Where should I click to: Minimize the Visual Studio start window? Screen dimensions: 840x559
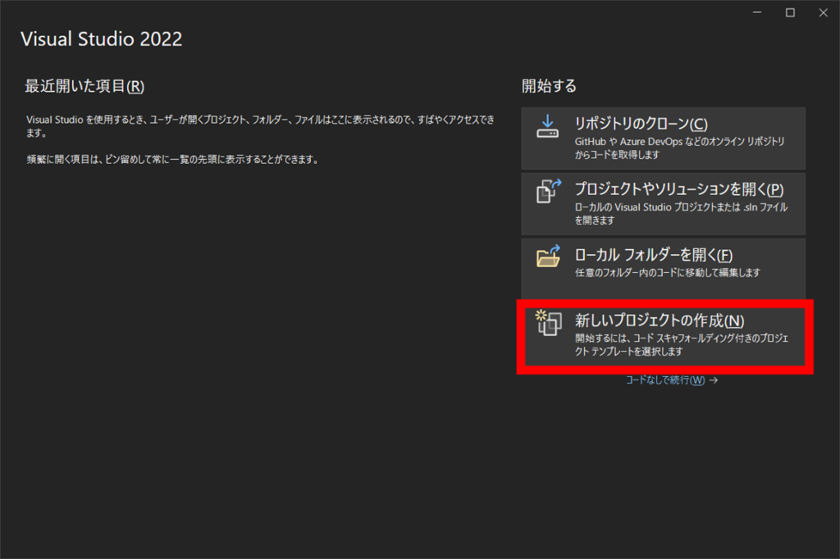[x=759, y=12]
